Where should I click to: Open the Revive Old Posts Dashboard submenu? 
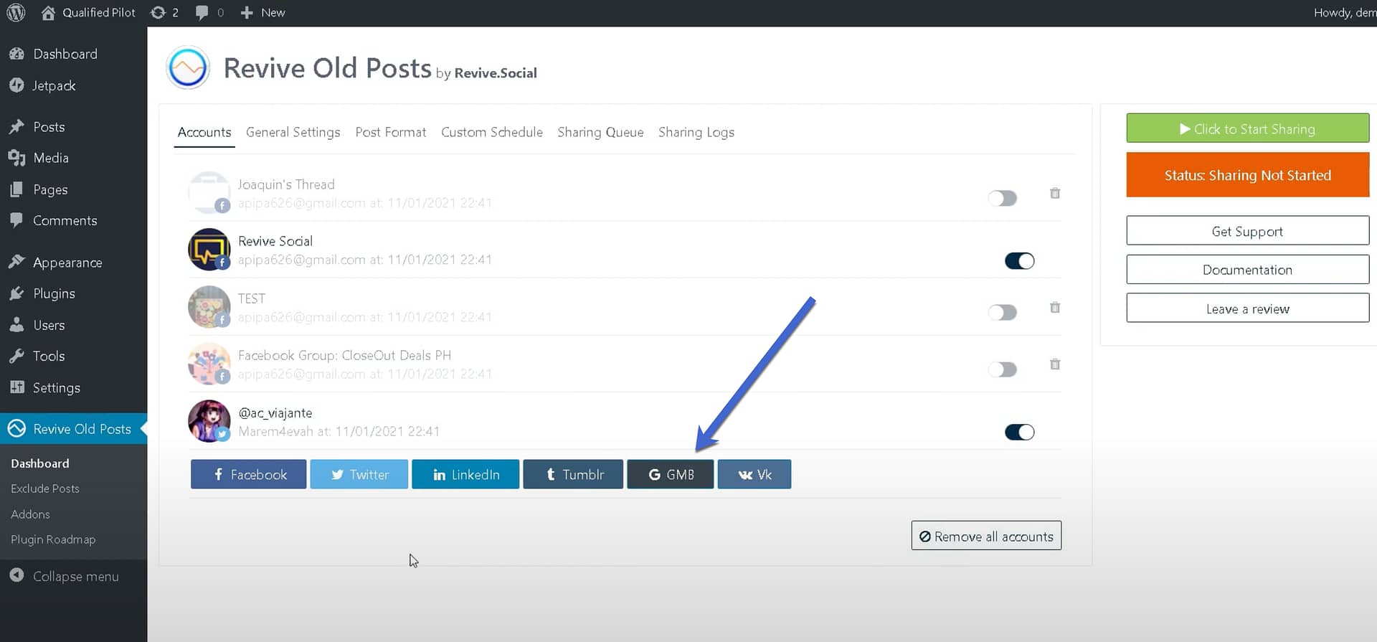tap(40, 463)
